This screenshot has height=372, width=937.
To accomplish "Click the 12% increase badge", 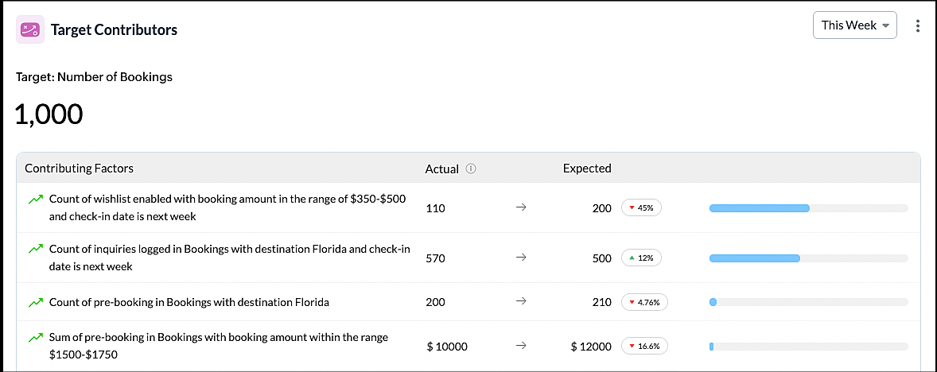I will pyautogui.click(x=641, y=258).
